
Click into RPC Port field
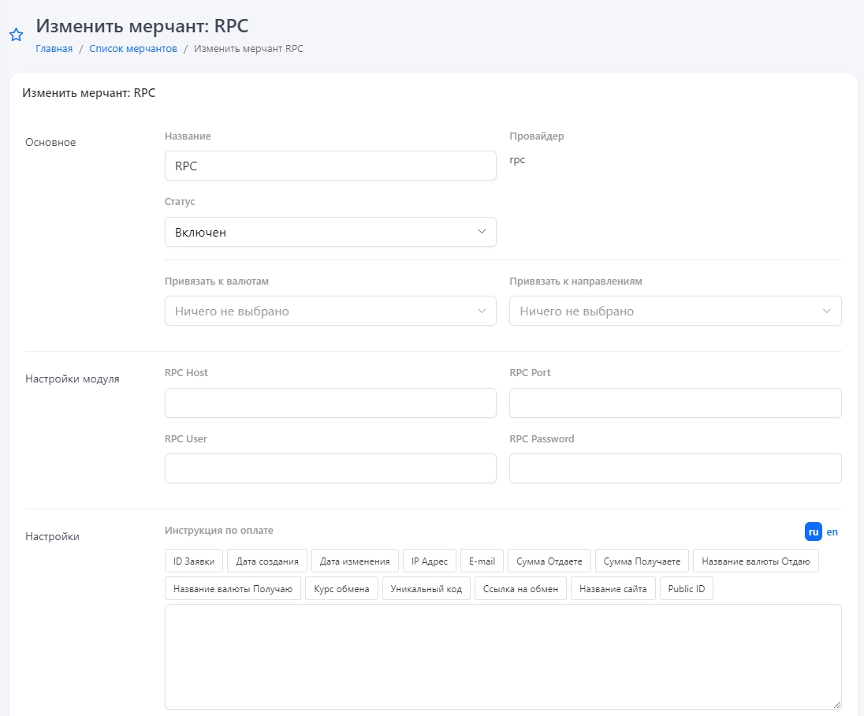(675, 402)
